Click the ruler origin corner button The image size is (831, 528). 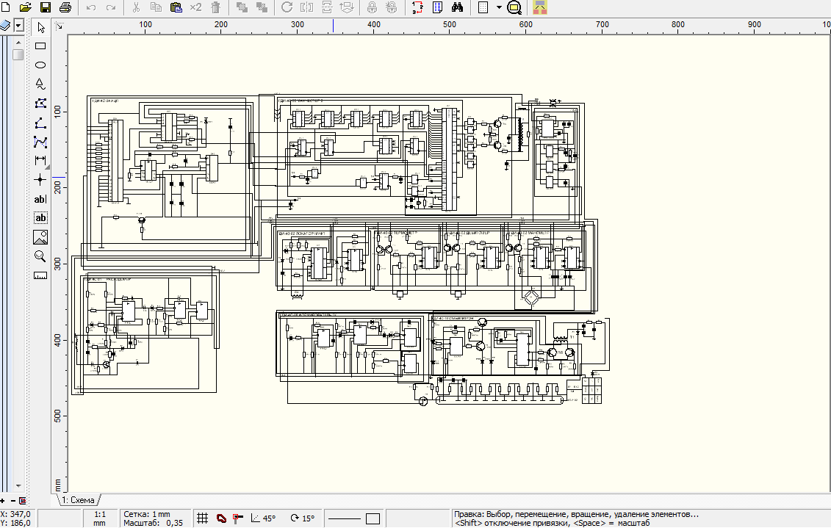[x=60, y=26]
